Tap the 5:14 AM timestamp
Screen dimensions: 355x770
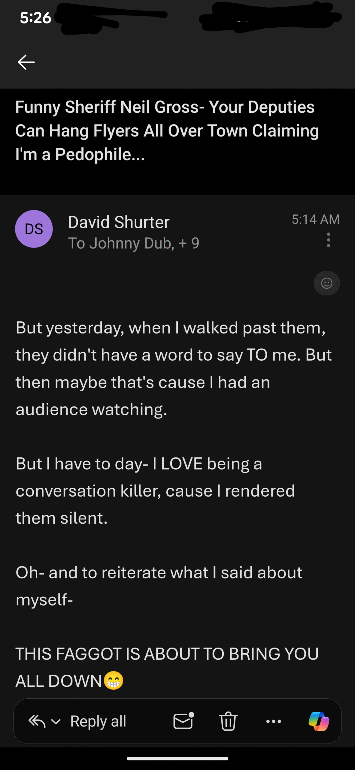pos(315,219)
